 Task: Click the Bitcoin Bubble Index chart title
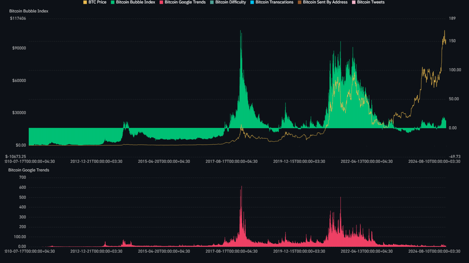click(29, 11)
